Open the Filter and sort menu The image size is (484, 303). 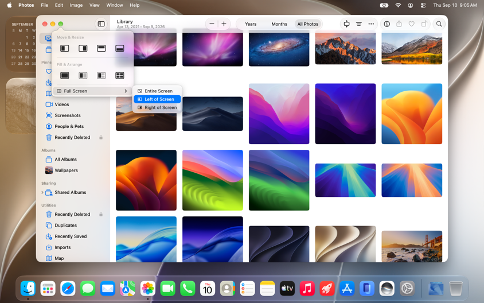358,24
